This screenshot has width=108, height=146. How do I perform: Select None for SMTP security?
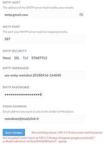point(7,58)
